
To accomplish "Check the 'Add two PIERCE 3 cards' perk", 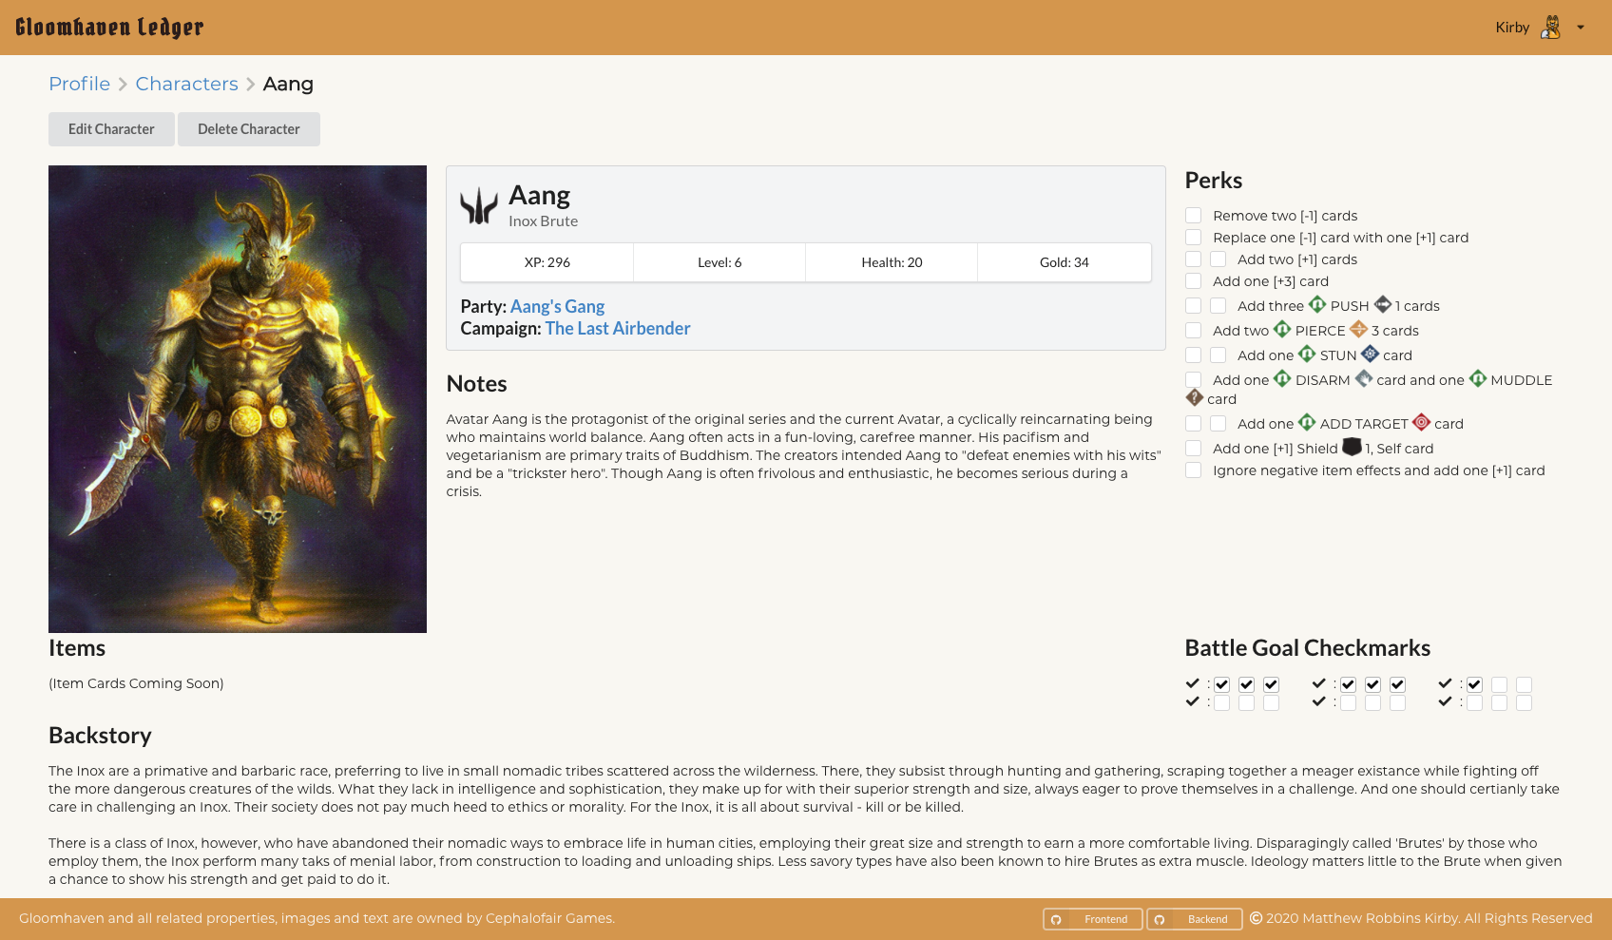I will pyautogui.click(x=1194, y=330).
